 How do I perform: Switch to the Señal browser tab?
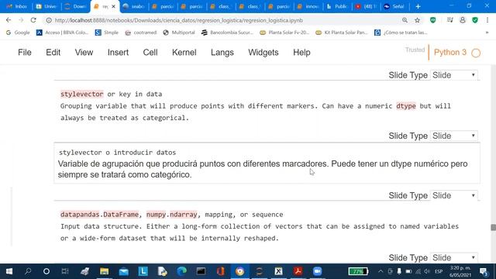click(395, 6)
